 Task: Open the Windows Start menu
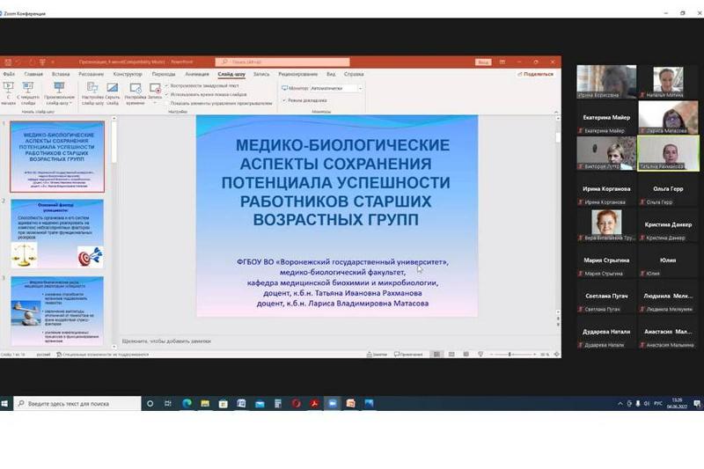pos(6,403)
